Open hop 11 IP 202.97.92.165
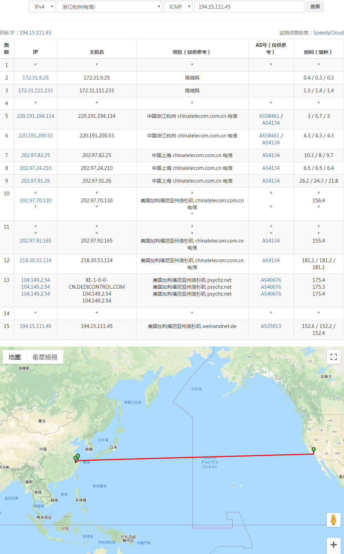344x554 pixels. 36,241
